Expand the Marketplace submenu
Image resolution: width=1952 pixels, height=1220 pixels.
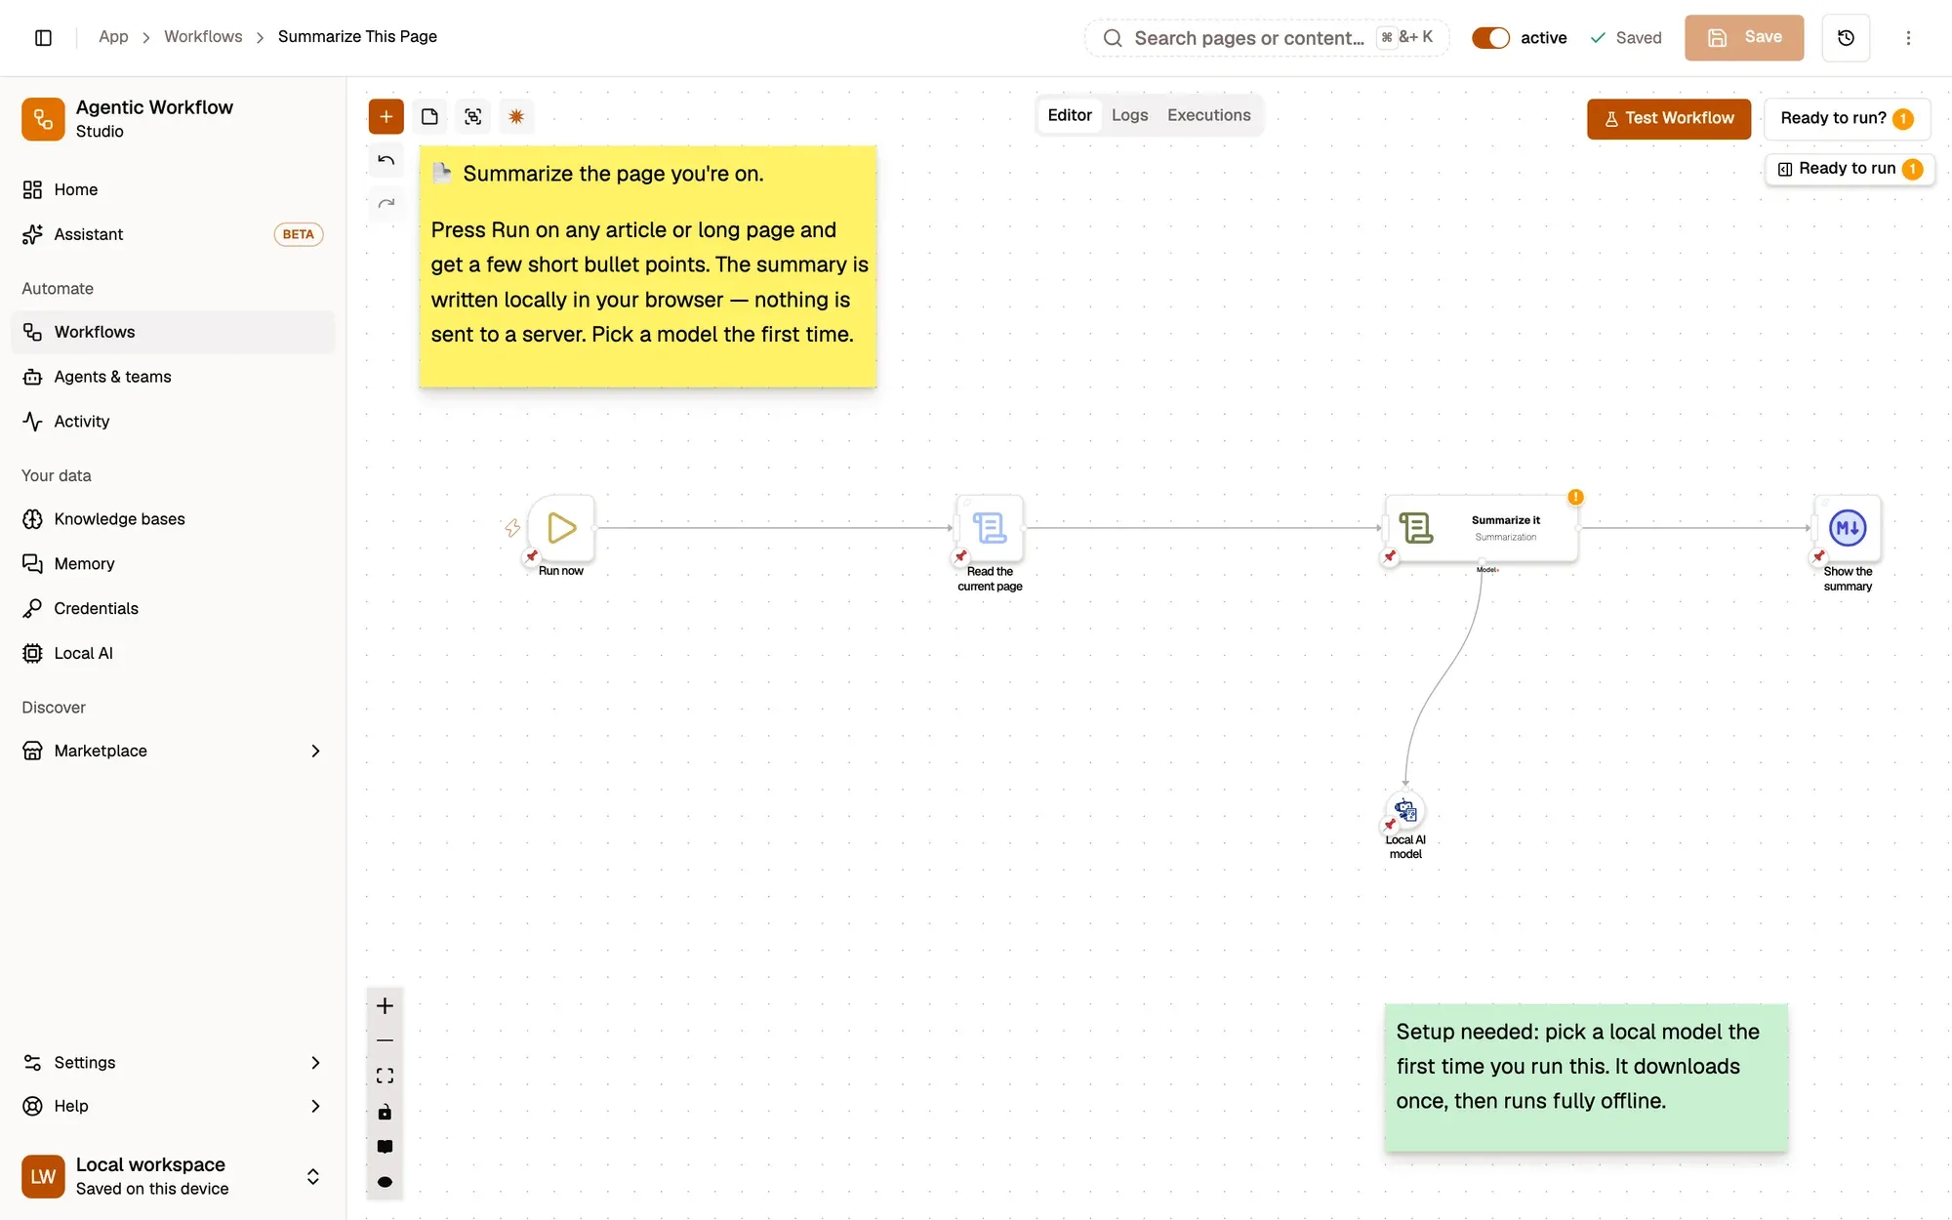[x=315, y=751]
